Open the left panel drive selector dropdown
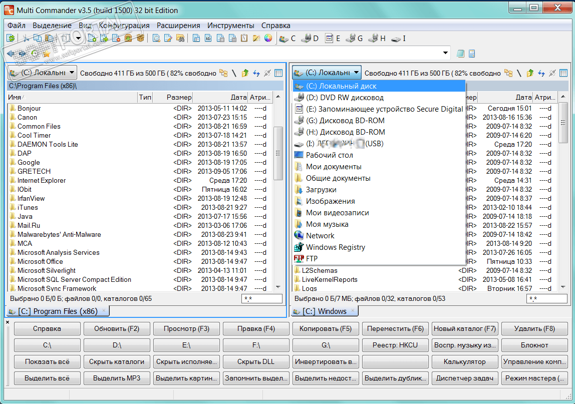Screen dimensions: 575x404 pos(72,73)
